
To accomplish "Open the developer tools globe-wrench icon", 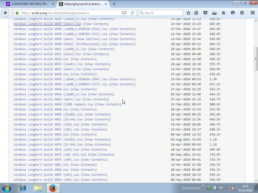I will click(242, 13).
